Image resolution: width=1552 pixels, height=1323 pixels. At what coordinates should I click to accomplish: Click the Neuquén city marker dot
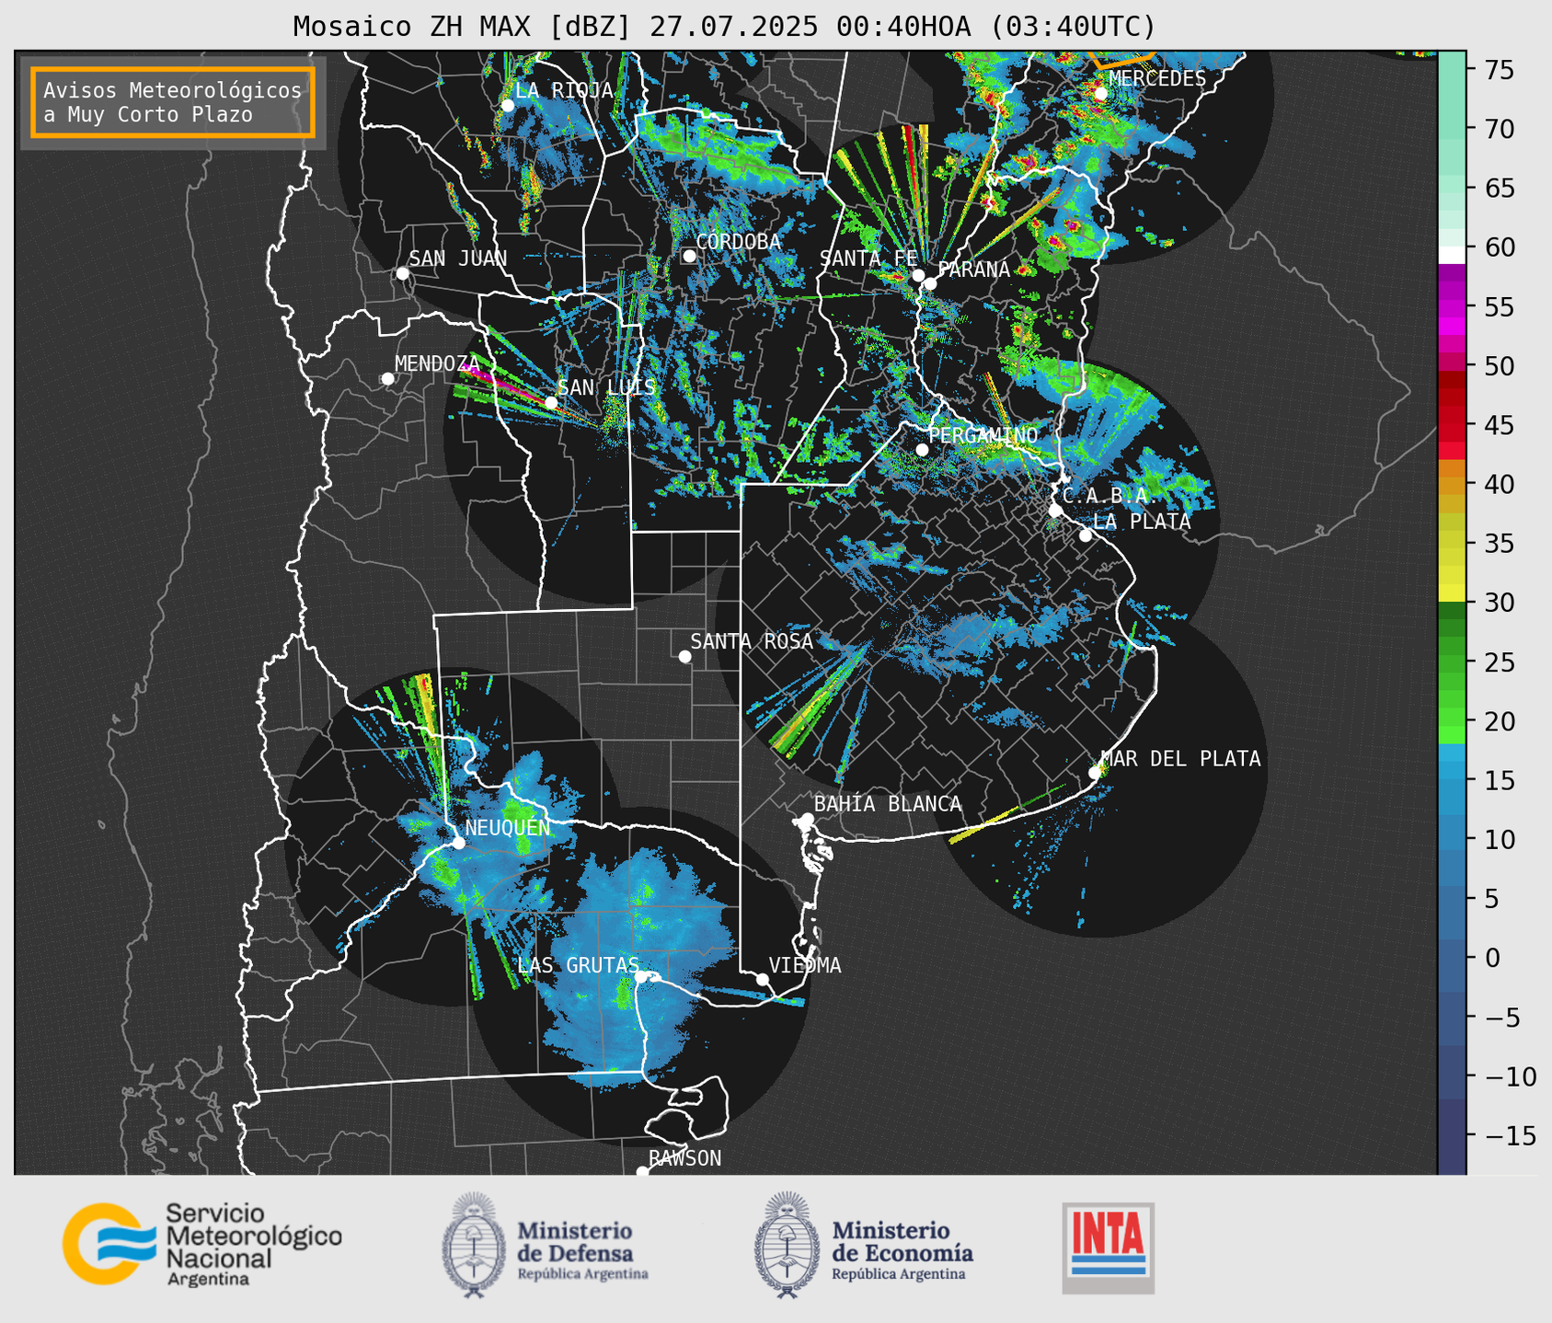[458, 843]
